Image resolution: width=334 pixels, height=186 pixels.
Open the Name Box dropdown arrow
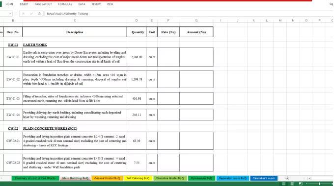(10, 13)
